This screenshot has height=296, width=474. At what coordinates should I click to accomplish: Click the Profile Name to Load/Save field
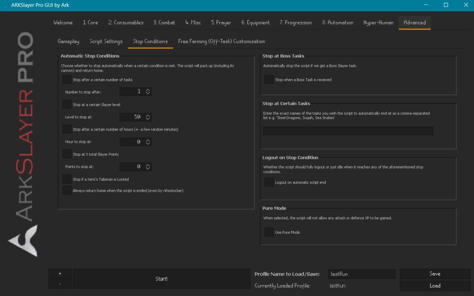click(362, 274)
